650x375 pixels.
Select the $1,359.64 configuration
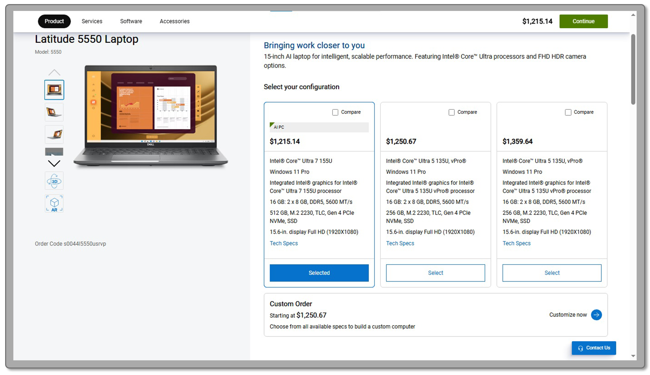(552, 273)
